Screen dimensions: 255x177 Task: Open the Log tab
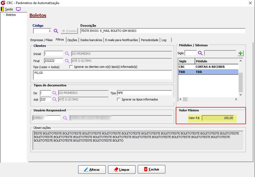(166, 40)
